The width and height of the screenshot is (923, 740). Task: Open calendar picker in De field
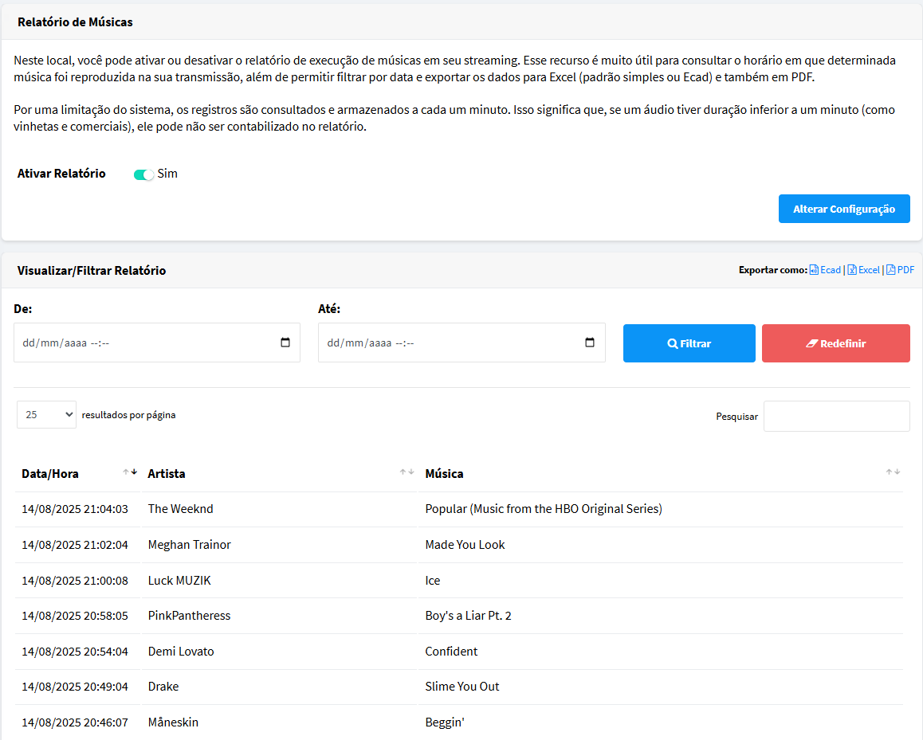point(285,343)
